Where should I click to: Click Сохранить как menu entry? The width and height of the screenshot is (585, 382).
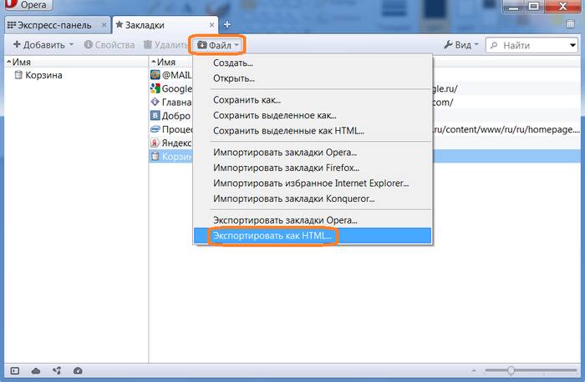pyautogui.click(x=246, y=99)
